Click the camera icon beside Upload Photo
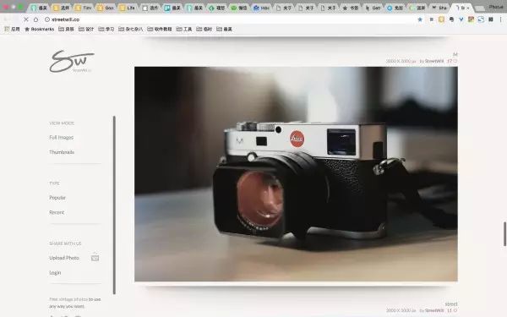The width and height of the screenshot is (507, 317). click(95, 258)
